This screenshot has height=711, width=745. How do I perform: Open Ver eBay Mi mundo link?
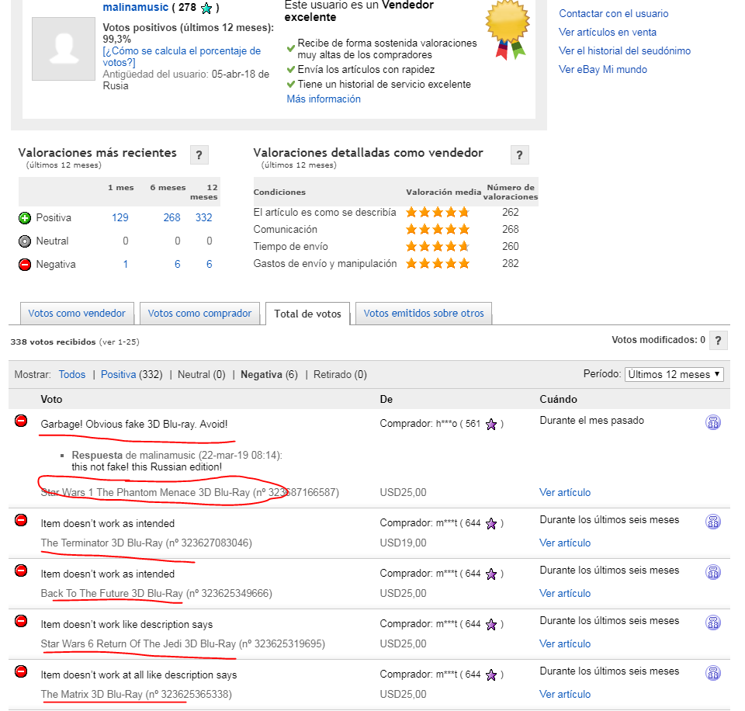tap(603, 69)
